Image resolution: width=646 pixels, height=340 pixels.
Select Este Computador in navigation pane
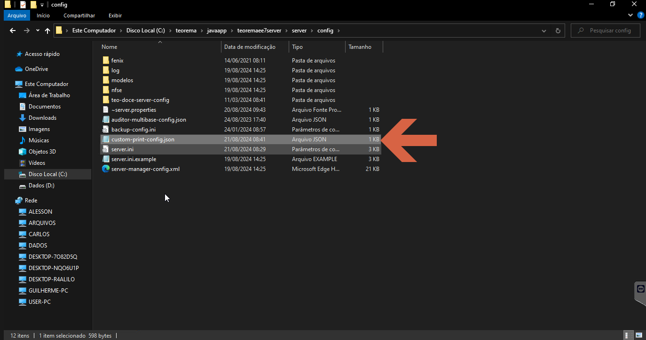(47, 84)
